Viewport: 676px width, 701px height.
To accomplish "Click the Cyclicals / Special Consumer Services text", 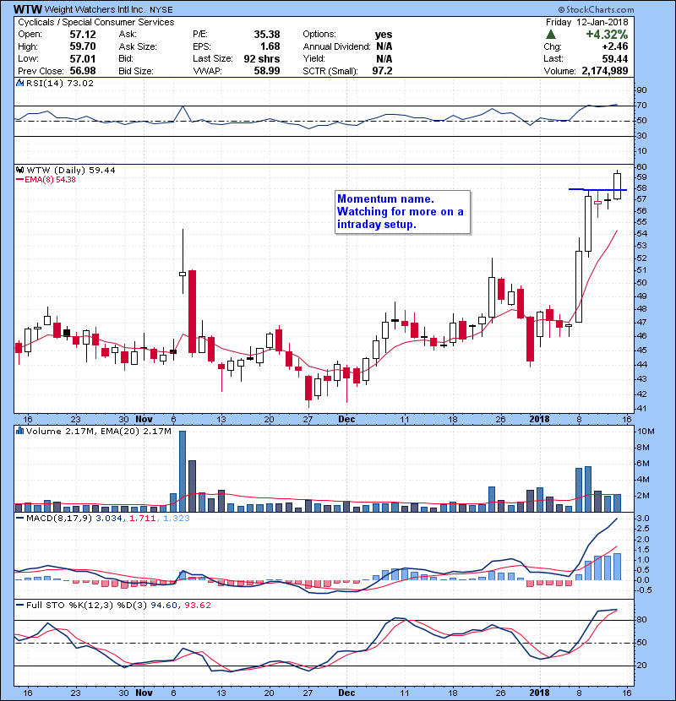I will coord(96,22).
